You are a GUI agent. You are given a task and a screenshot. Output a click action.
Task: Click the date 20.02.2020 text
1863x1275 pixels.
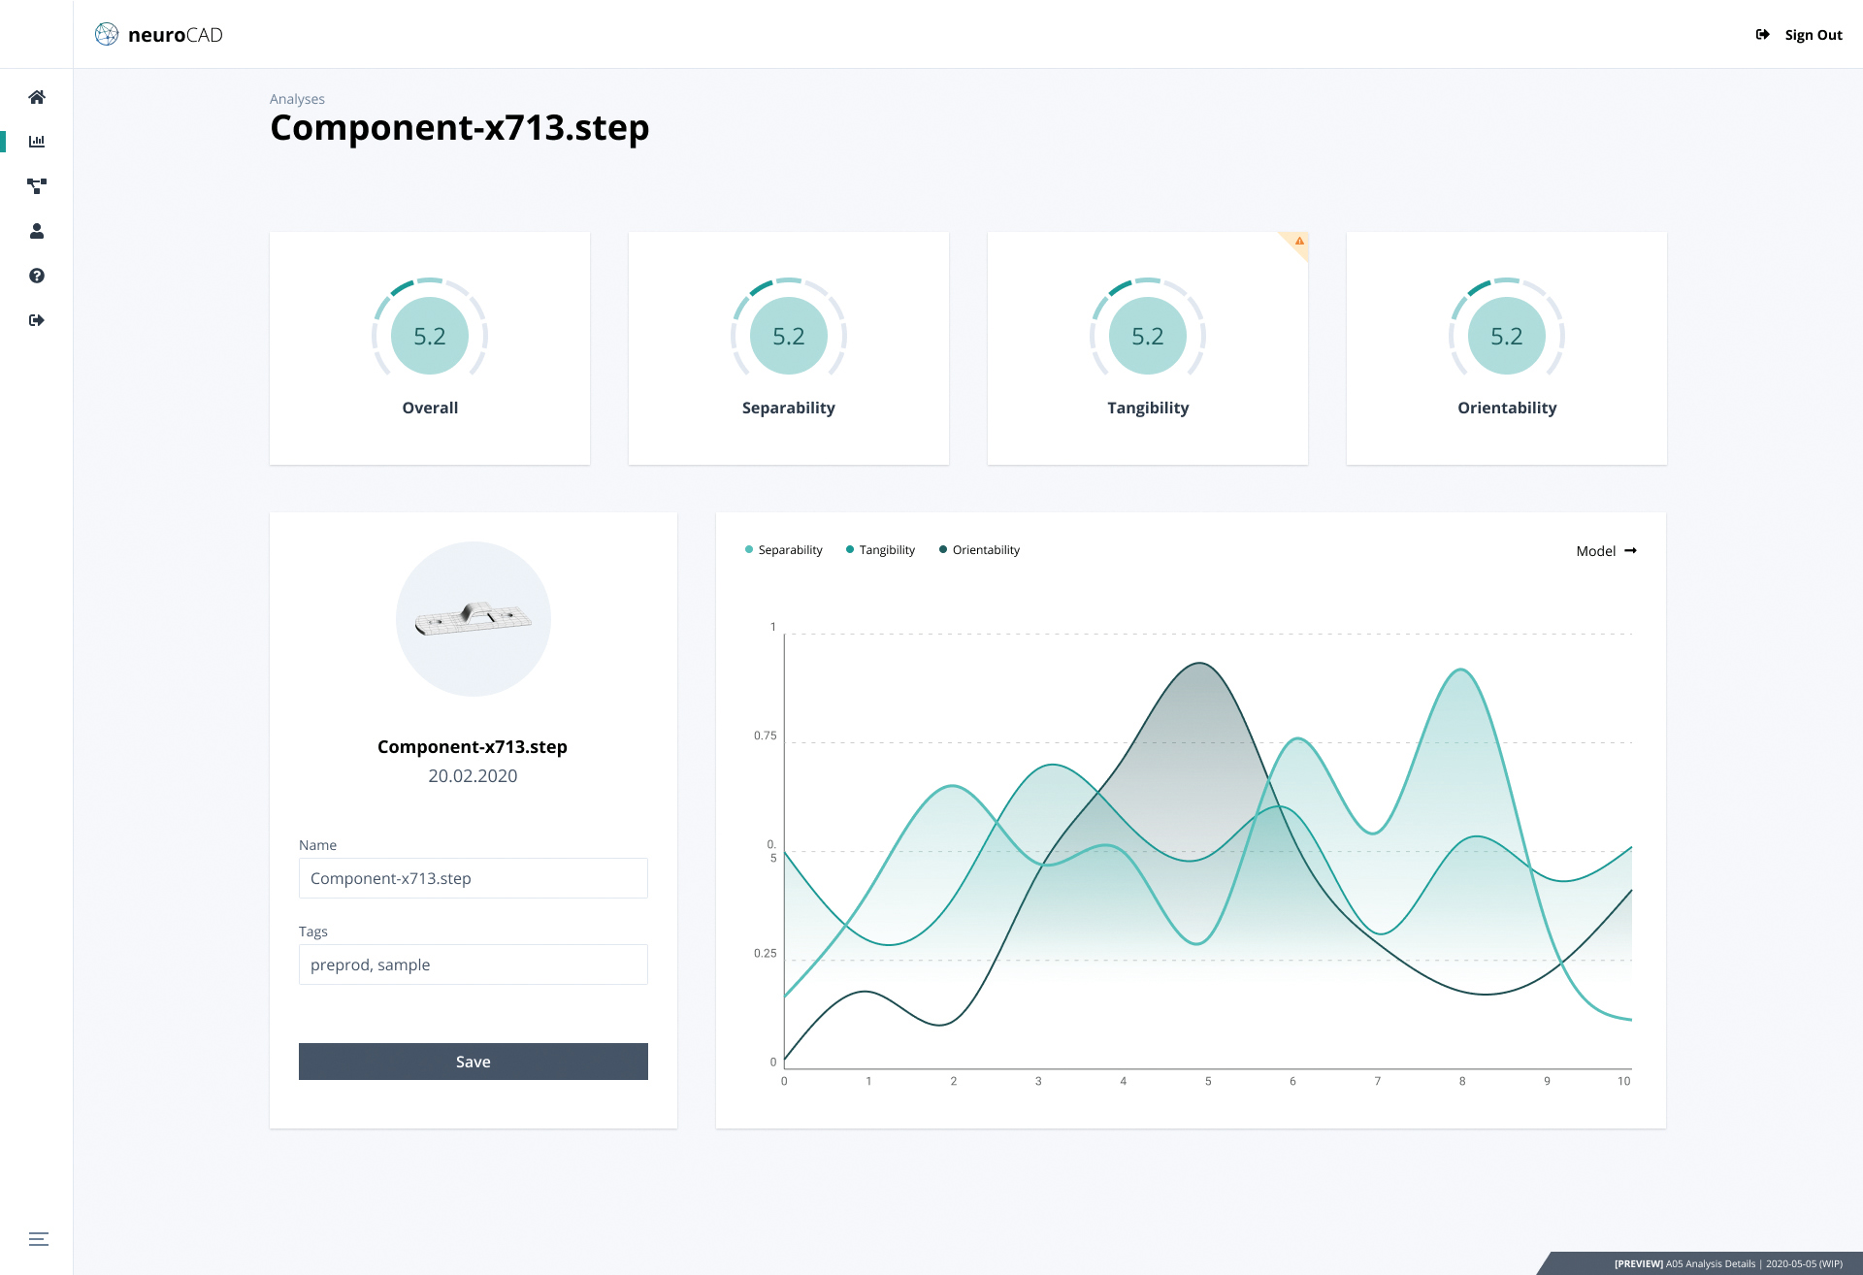473,776
